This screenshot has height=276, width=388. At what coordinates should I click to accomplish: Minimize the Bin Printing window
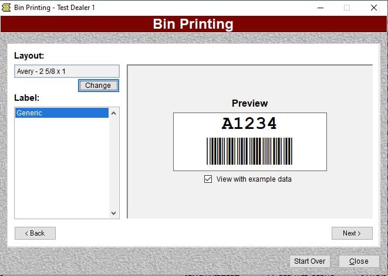pyautogui.click(x=320, y=8)
